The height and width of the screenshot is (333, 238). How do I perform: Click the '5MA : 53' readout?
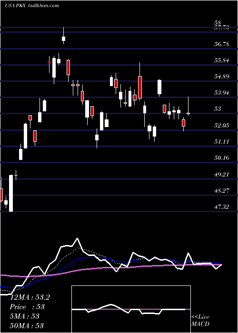point(25,316)
